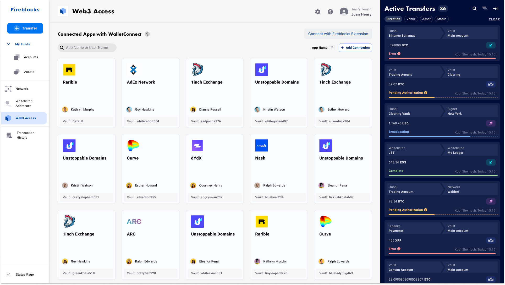The width and height of the screenshot is (505, 285).
Task: Collapse the My Funds section chevron
Action: pos(8,44)
